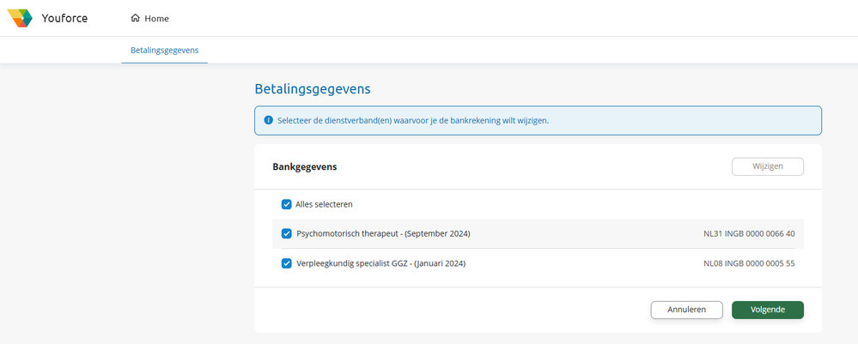Image resolution: width=858 pixels, height=344 pixels.
Task: Click the IBAN NL08 INGB 0000 0005 55
Action: (749, 263)
